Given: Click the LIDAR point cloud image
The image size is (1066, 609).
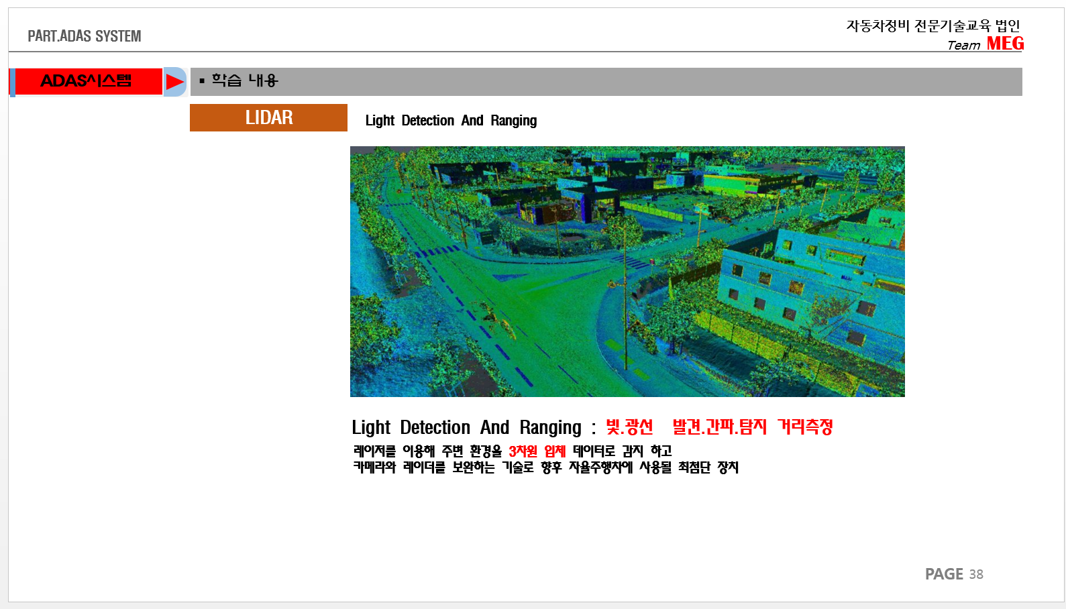Looking at the screenshot, I should click(x=627, y=272).
